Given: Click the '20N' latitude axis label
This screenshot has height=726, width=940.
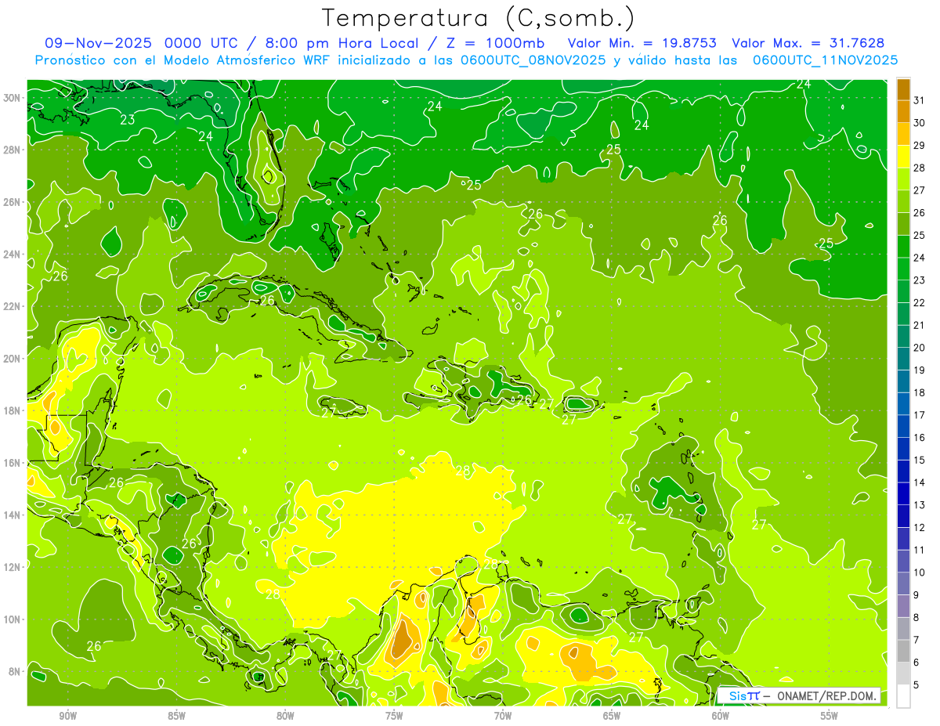Looking at the screenshot, I should (13, 358).
